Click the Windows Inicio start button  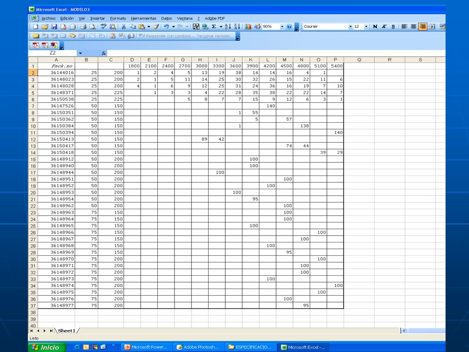click(47, 347)
